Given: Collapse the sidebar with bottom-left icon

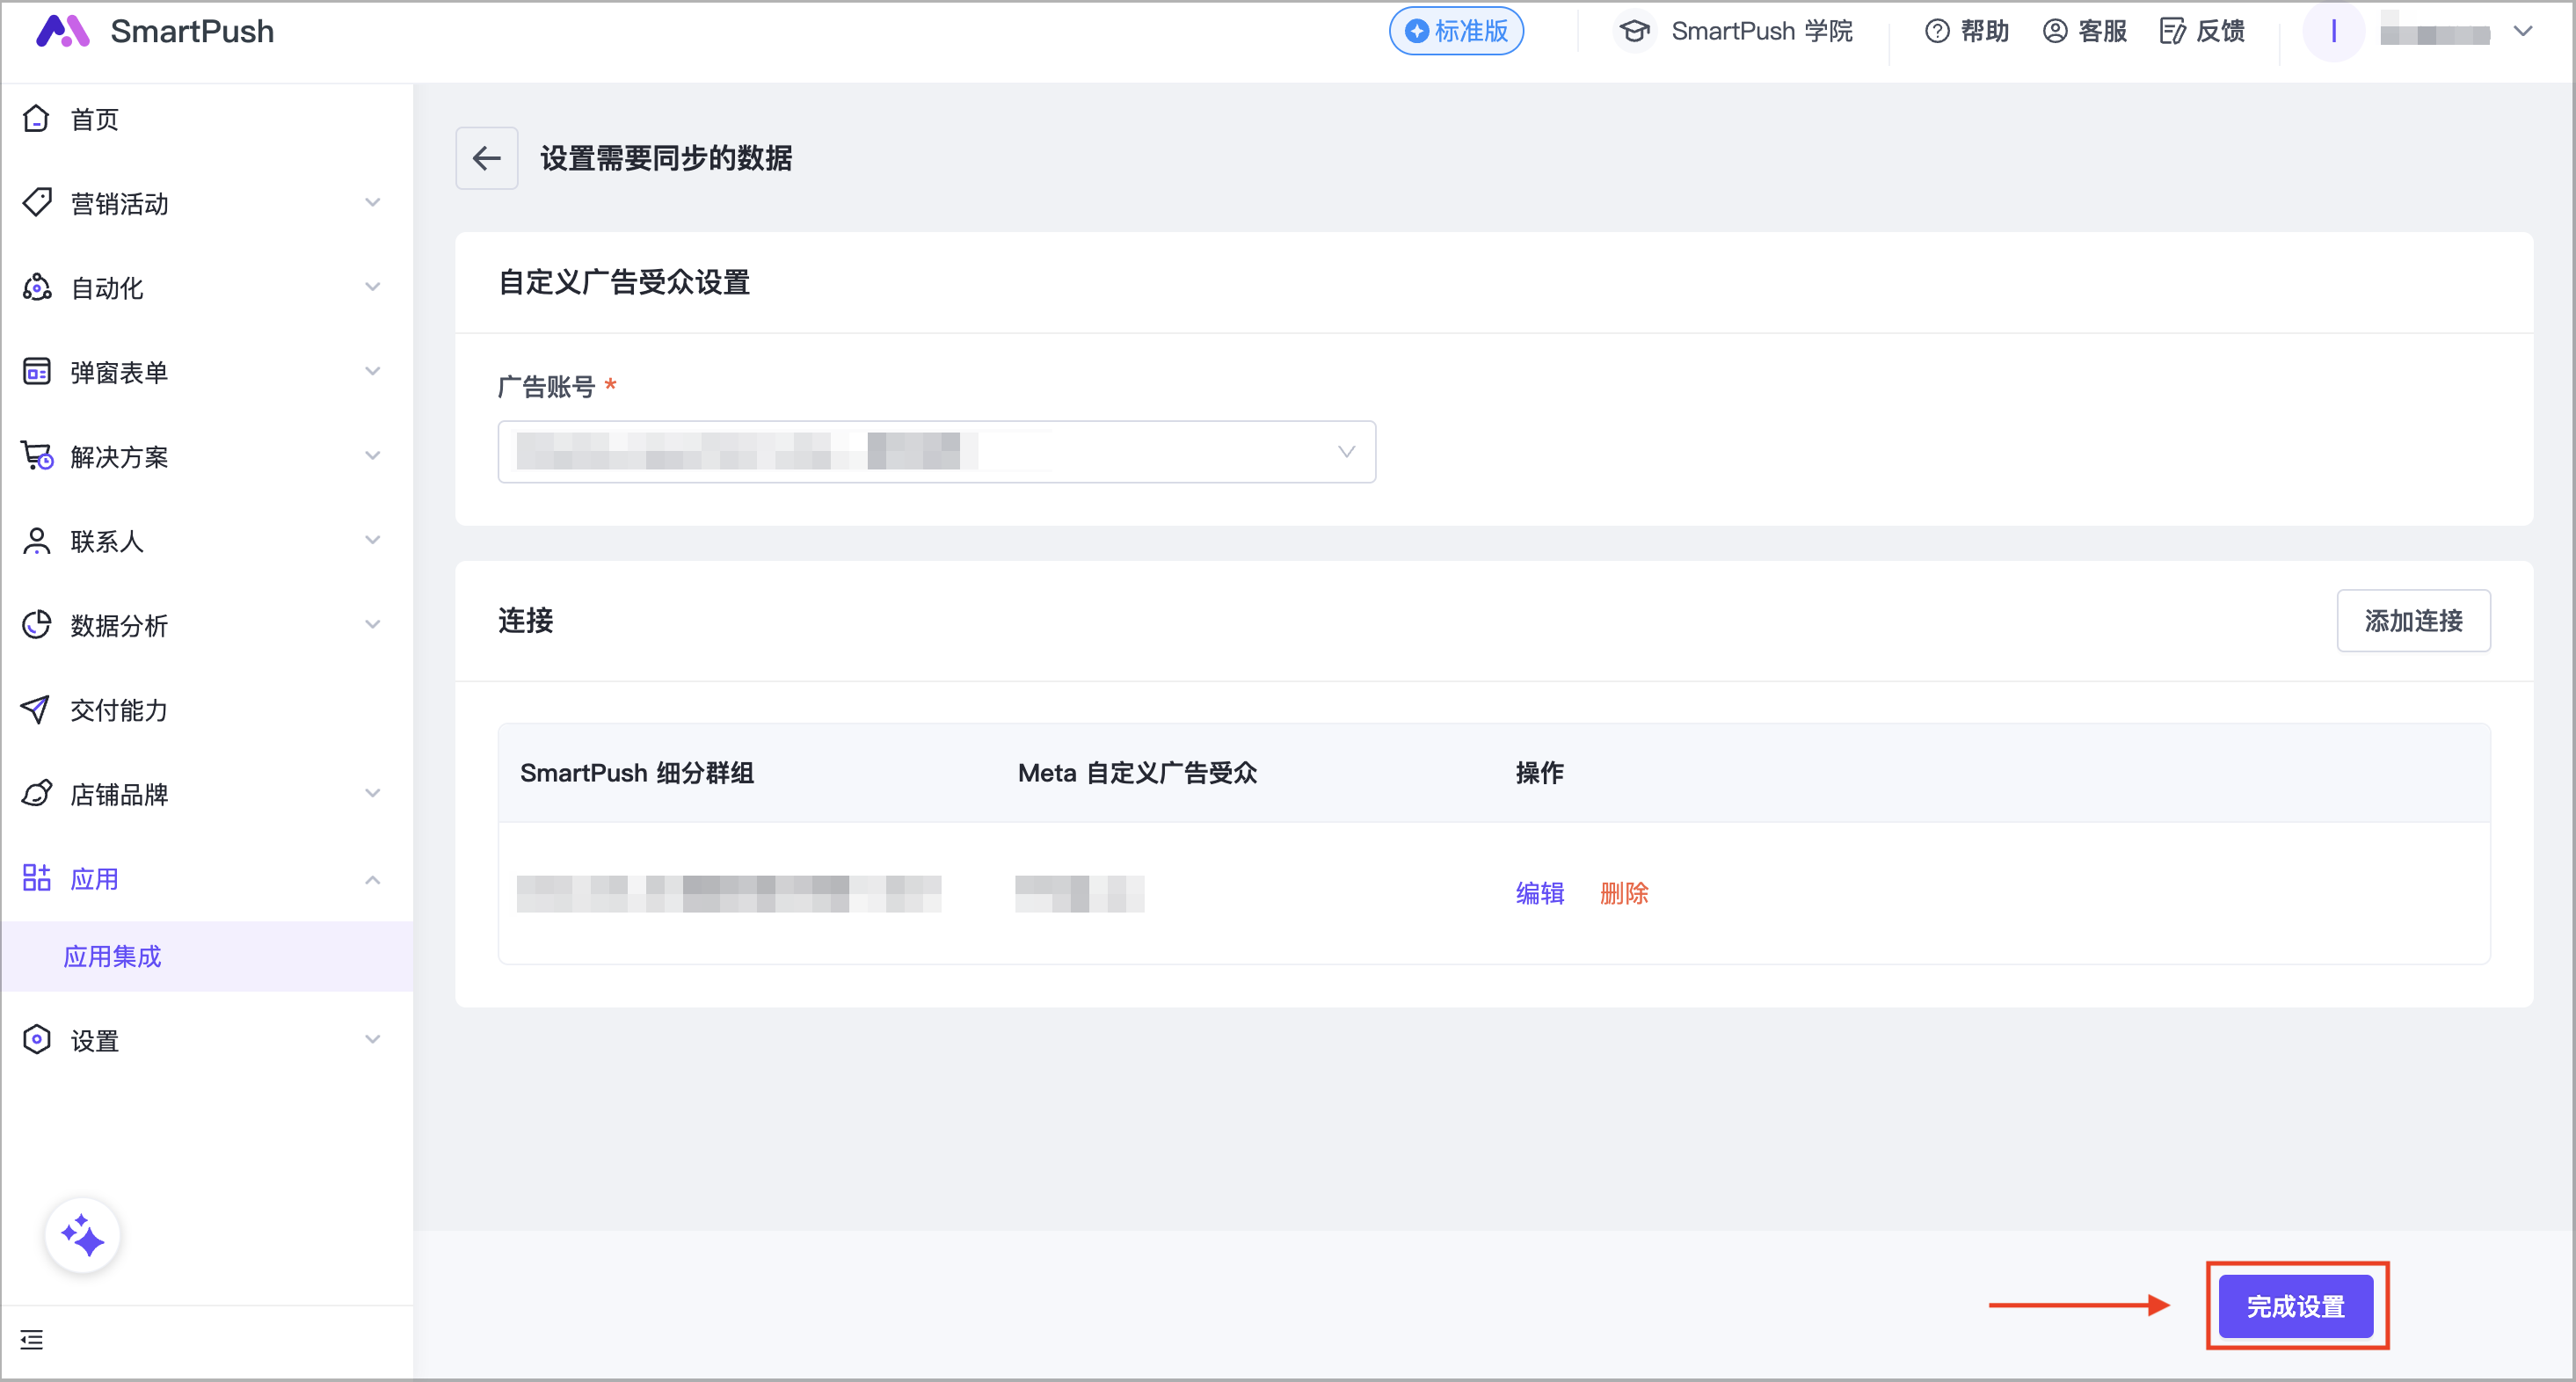Looking at the screenshot, I should [x=31, y=1339].
